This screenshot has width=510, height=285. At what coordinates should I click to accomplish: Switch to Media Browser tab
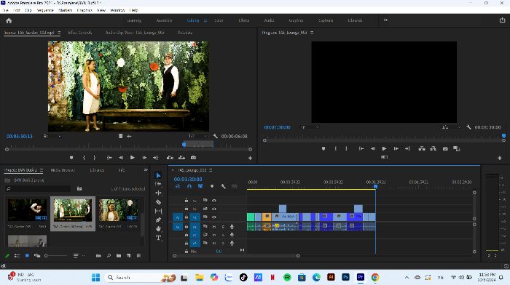[x=63, y=170]
